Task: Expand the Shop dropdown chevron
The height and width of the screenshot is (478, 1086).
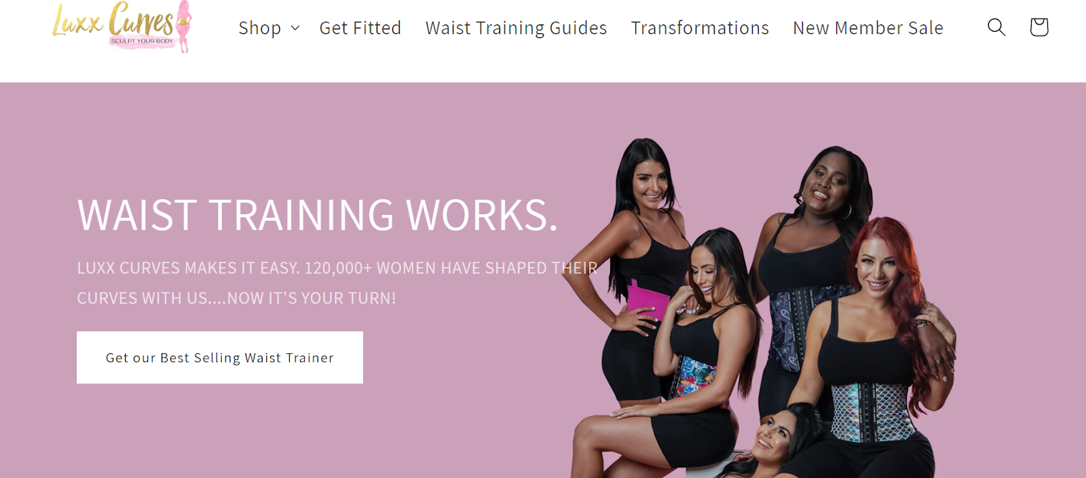Action: point(295,28)
